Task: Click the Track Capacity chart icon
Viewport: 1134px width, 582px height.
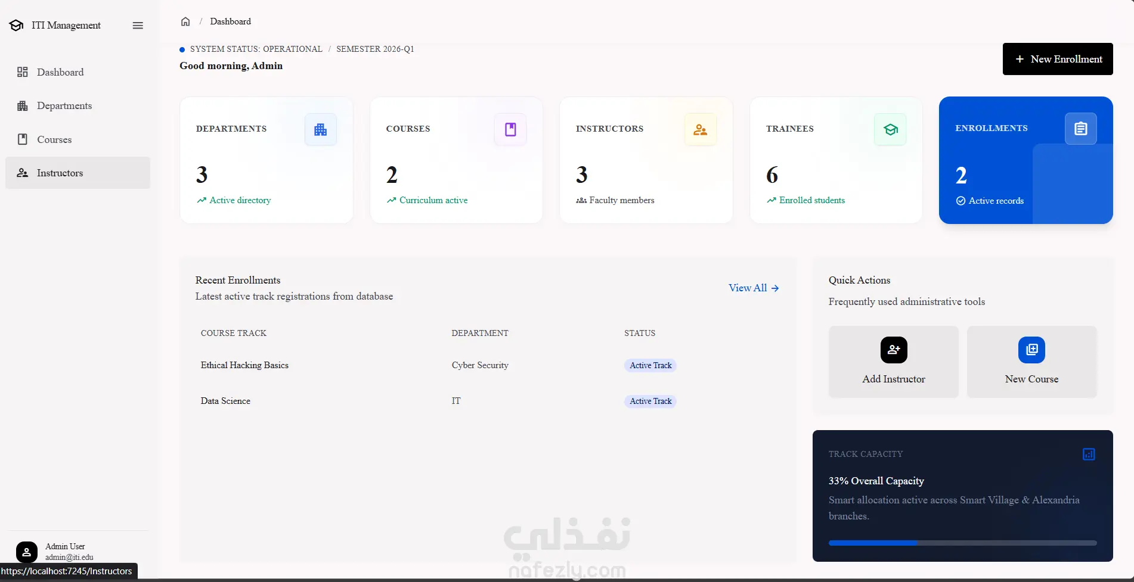Action: pos(1089,455)
